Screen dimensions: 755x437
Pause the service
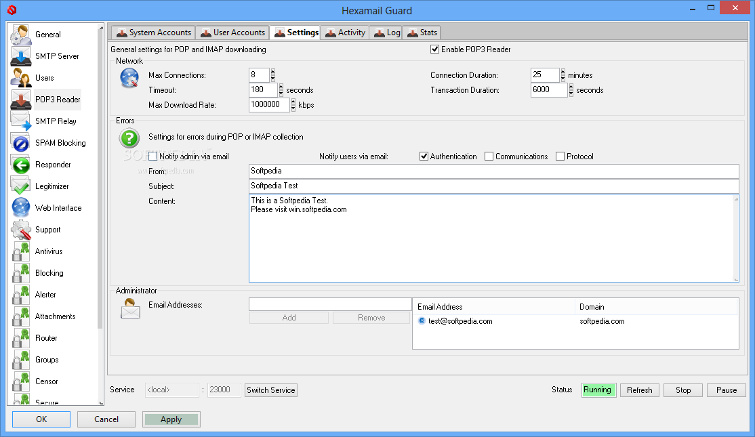pos(726,390)
